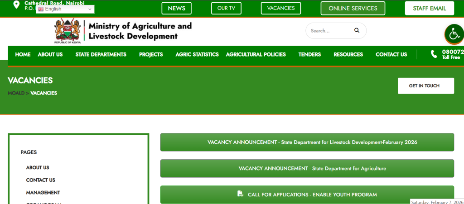Click the MOALD breadcrumb link
The height and width of the screenshot is (204, 464).
(x=16, y=93)
